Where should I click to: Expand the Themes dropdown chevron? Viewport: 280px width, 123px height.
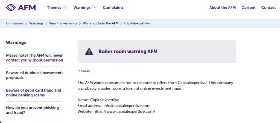coord(65,8)
